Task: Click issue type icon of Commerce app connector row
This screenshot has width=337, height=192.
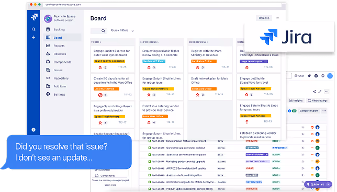Action: pyautogui.click(x=150, y=148)
